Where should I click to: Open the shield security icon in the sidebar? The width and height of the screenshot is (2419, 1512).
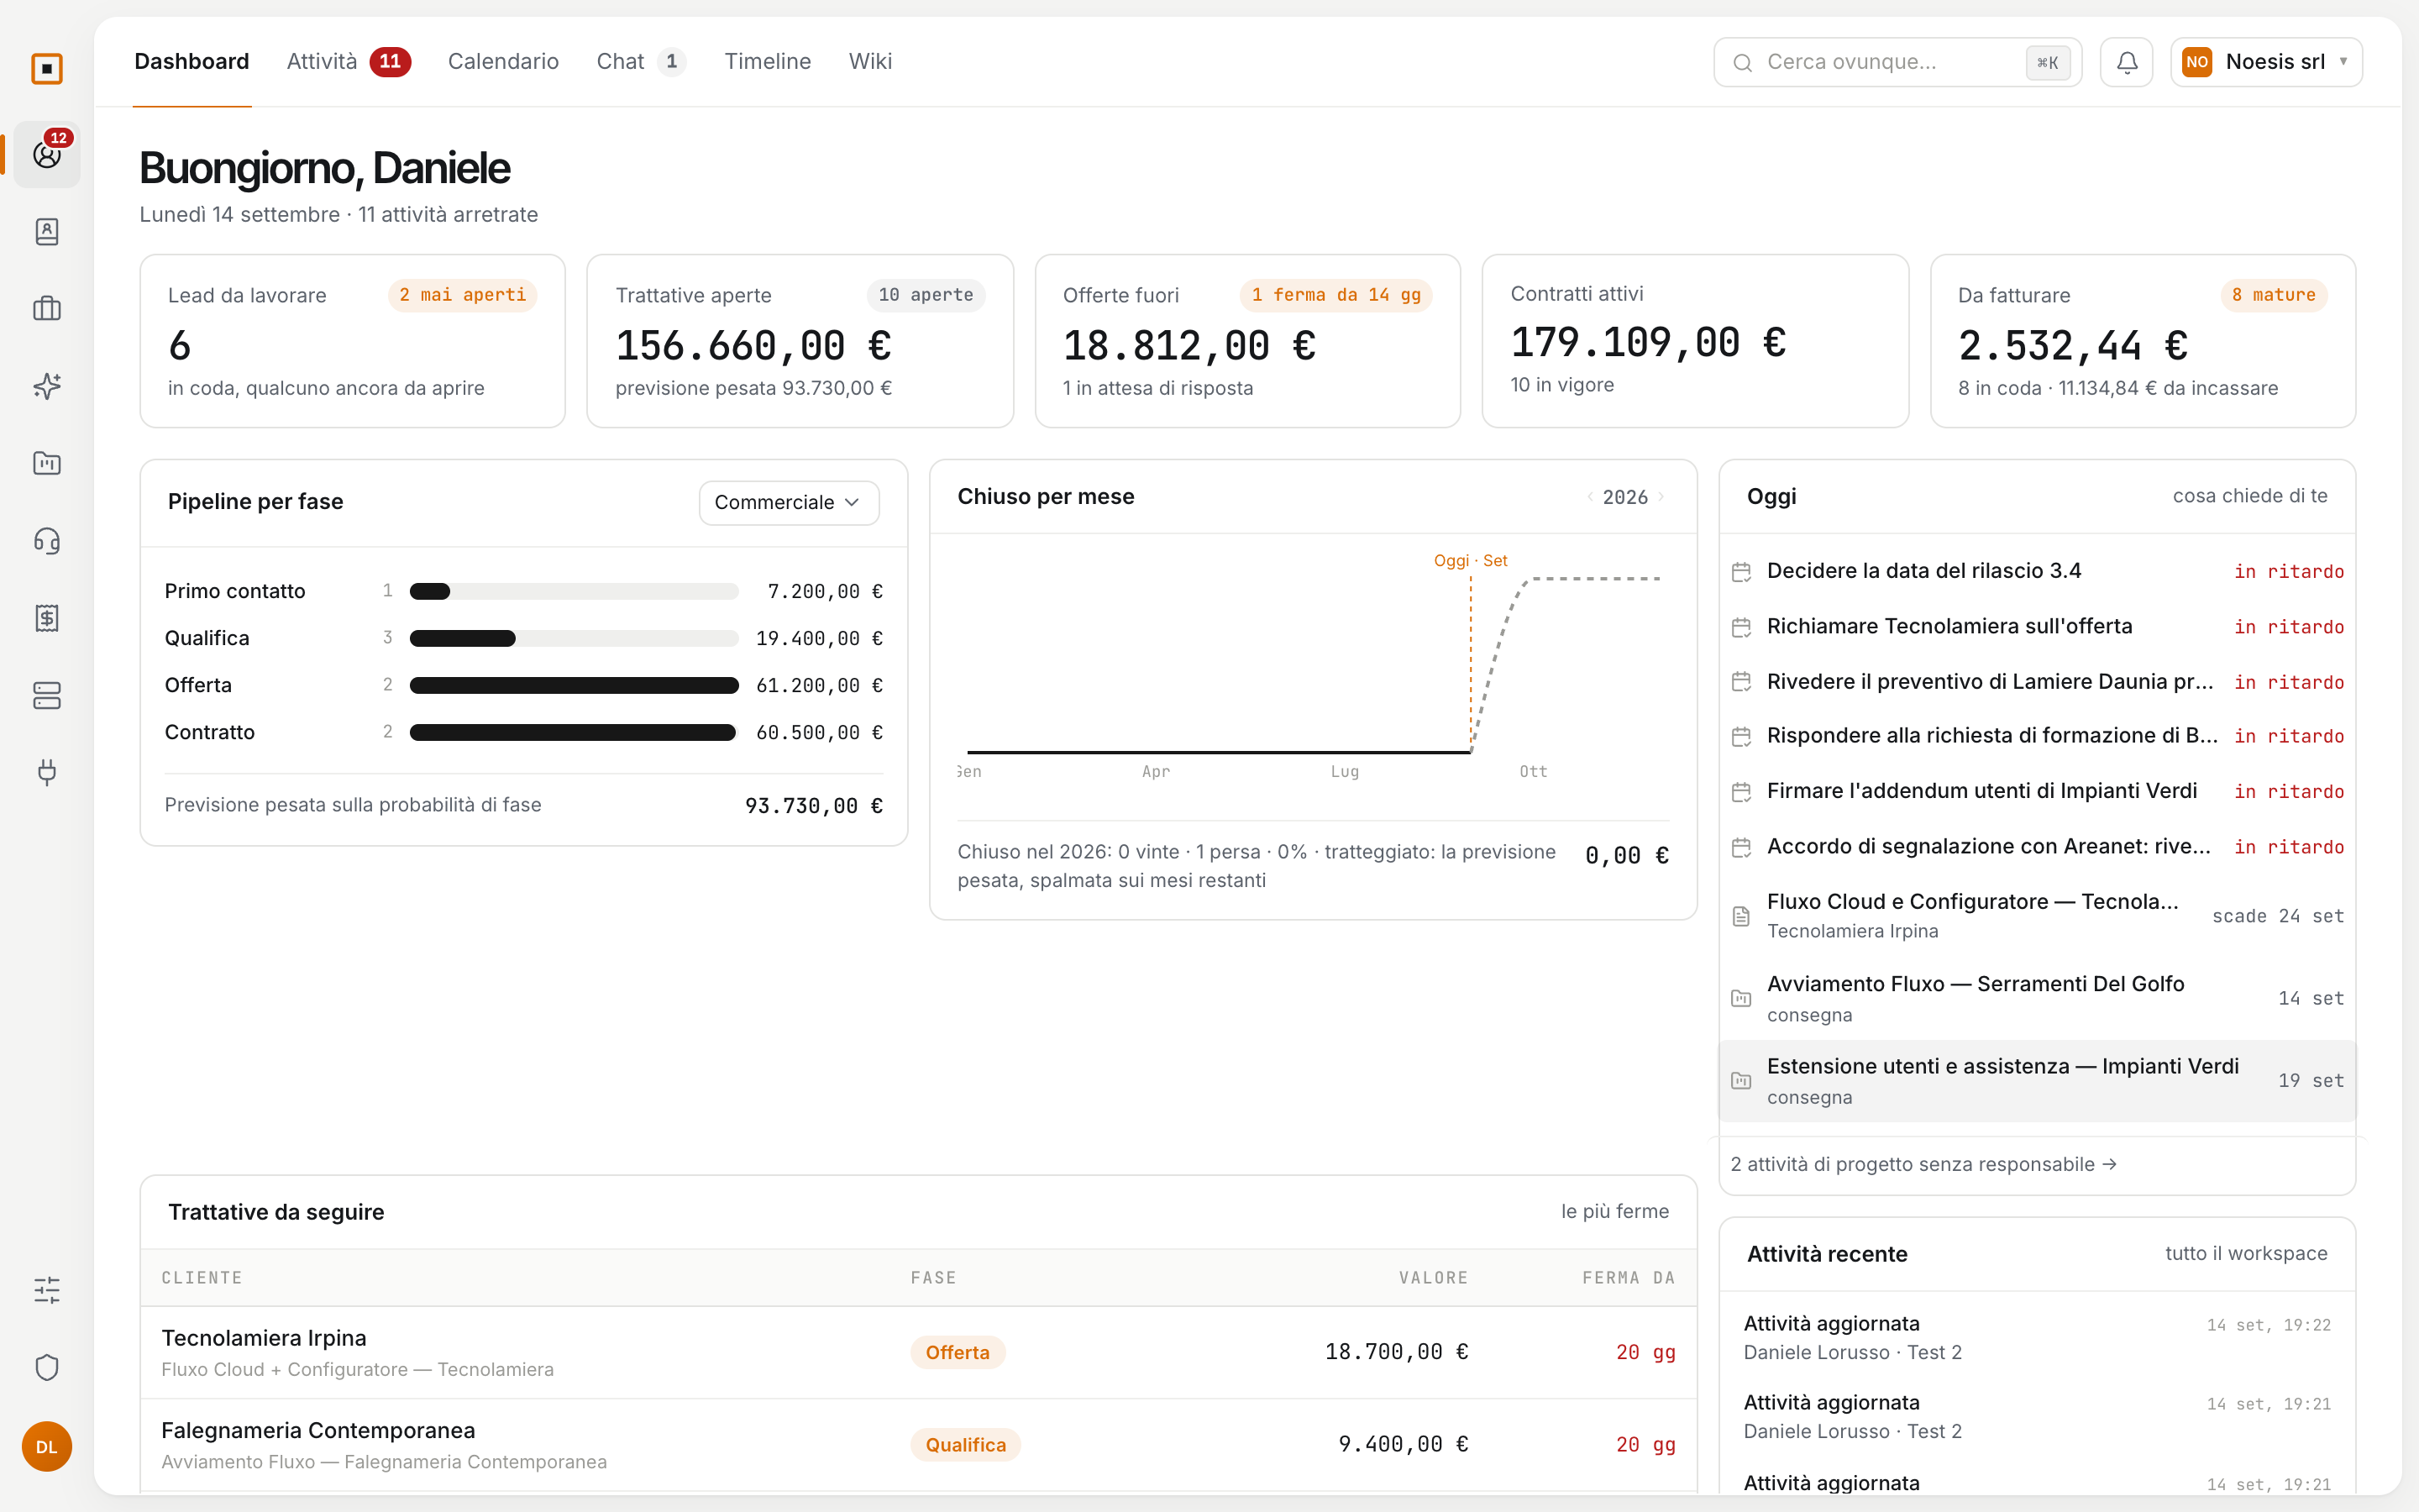pyautogui.click(x=47, y=1368)
